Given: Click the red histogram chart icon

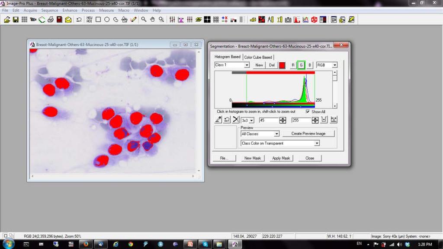Looking at the screenshot, I should click(297, 20).
